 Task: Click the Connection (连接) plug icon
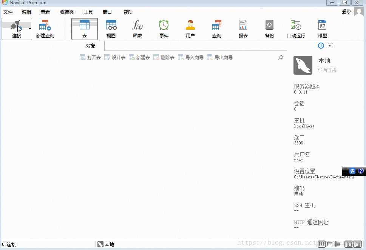coord(16,25)
